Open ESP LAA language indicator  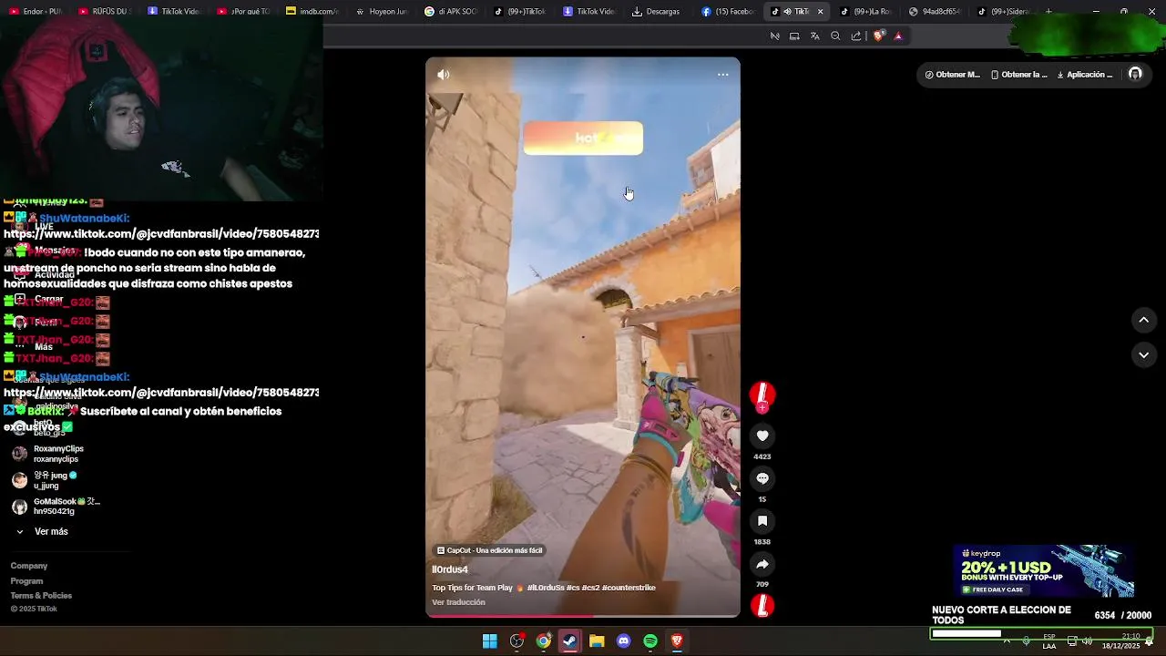tap(1049, 641)
